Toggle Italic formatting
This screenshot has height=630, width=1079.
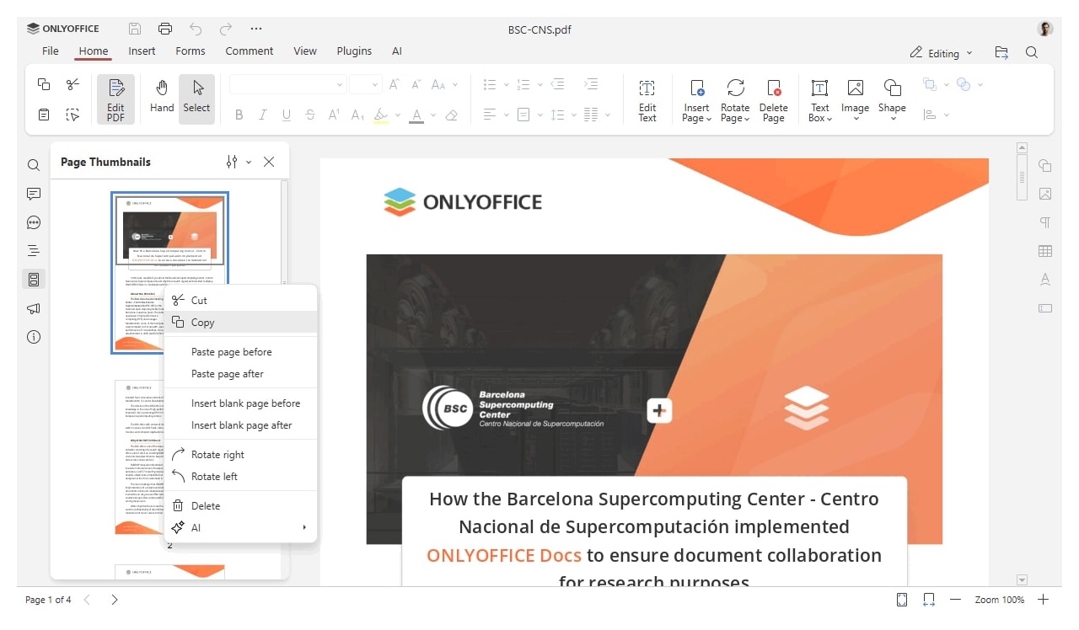[263, 115]
